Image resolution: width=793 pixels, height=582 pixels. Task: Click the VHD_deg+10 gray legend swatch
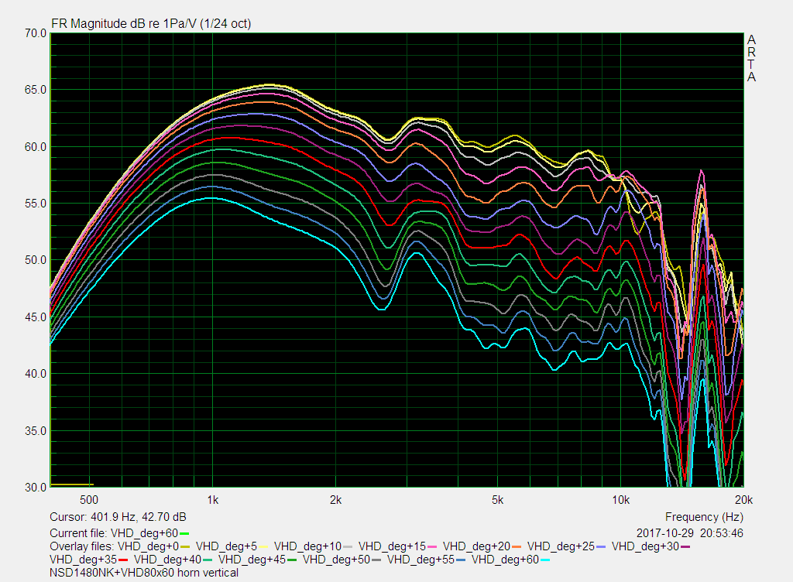(348, 547)
